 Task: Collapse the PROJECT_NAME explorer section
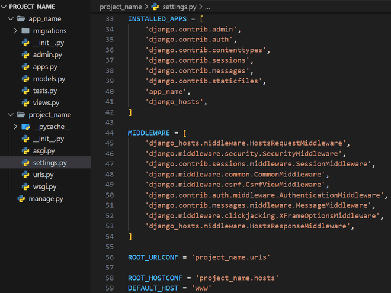tap(4, 7)
